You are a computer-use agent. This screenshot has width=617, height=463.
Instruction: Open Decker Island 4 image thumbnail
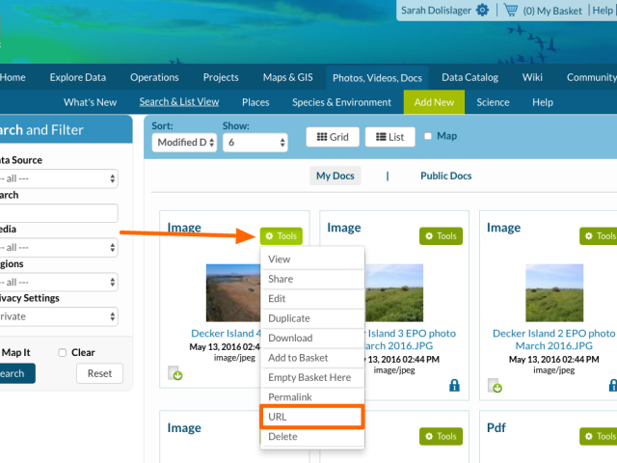233,293
